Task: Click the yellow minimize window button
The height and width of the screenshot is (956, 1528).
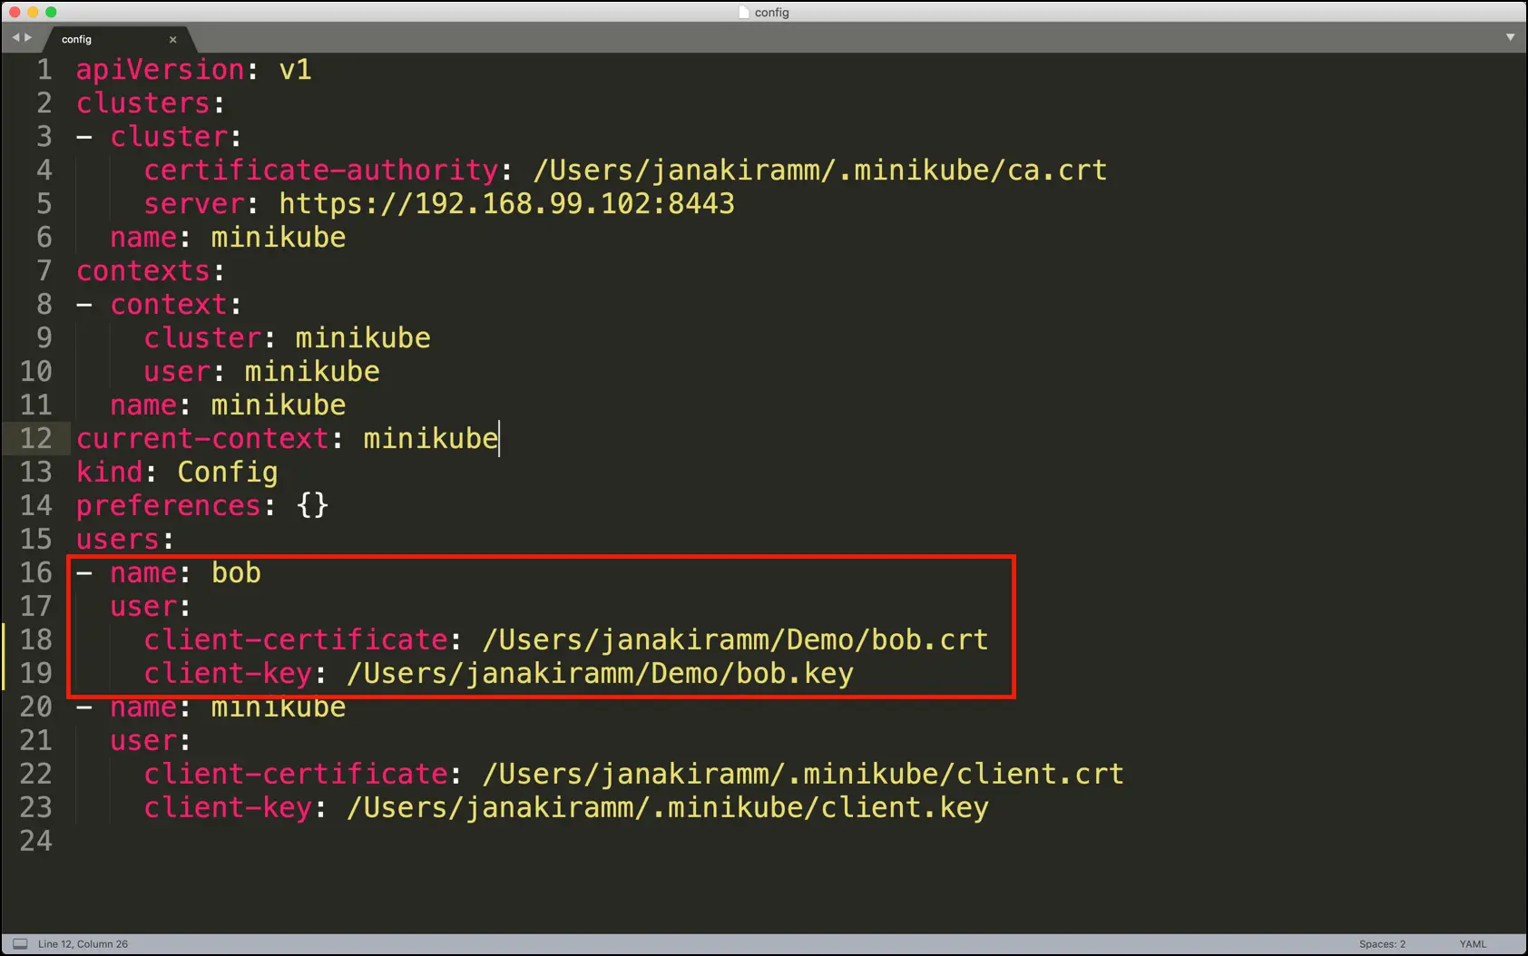Action: tap(33, 12)
